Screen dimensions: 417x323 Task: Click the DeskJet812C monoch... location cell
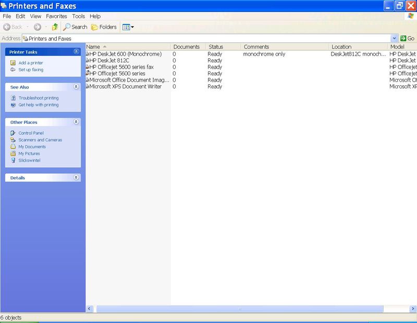pyautogui.click(x=358, y=54)
